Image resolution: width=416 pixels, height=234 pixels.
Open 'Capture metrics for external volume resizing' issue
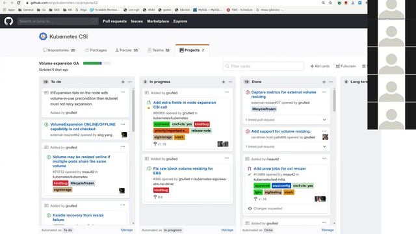pyautogui.click(x=283, y=94)
